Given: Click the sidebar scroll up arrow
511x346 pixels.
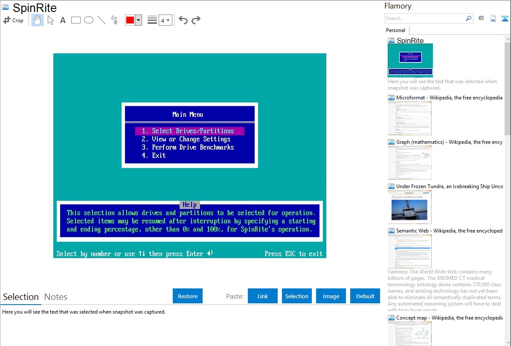Looking at the screenshot, I should (508, 38).
